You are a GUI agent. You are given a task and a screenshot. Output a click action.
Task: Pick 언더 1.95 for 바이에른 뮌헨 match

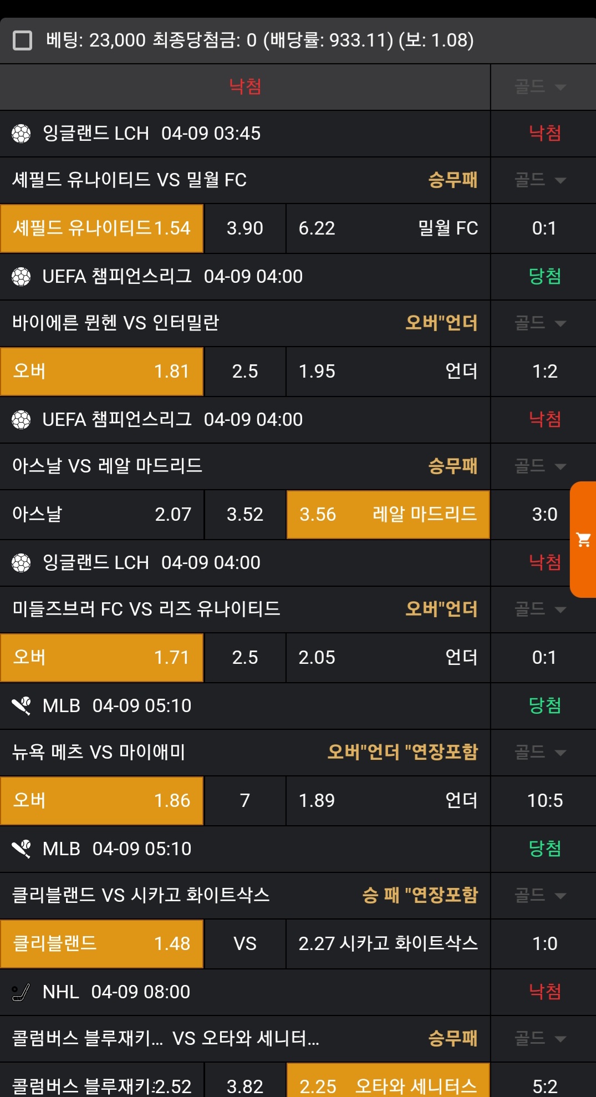tap(388, 372)
